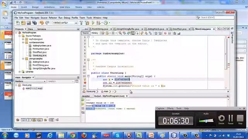
Task: Open Firefox from the taskbar
Action: pyautogui.click(x=84, y=135)
